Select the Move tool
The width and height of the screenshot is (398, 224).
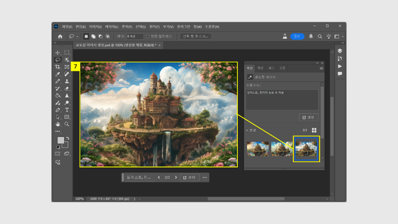click(x=58, y=53)
